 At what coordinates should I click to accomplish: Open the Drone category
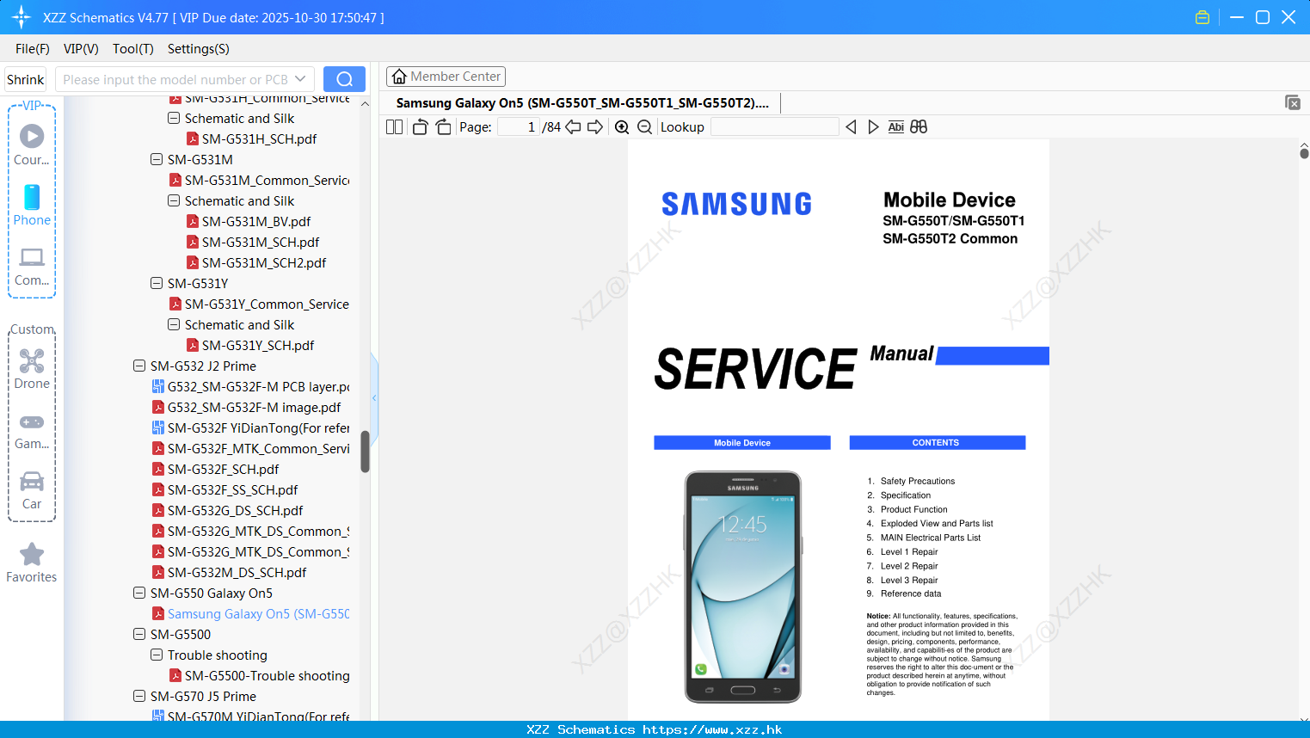click(x=32, y=360)
